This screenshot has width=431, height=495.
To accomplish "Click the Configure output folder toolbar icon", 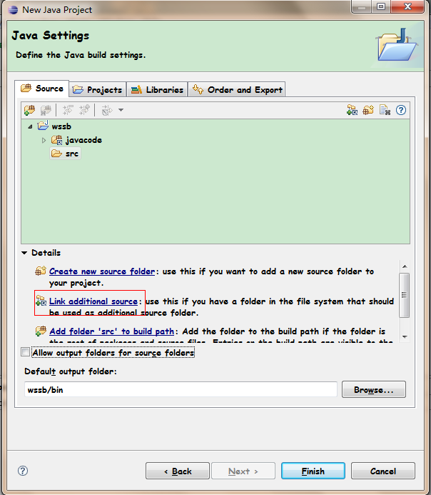I will coord(385,110).
